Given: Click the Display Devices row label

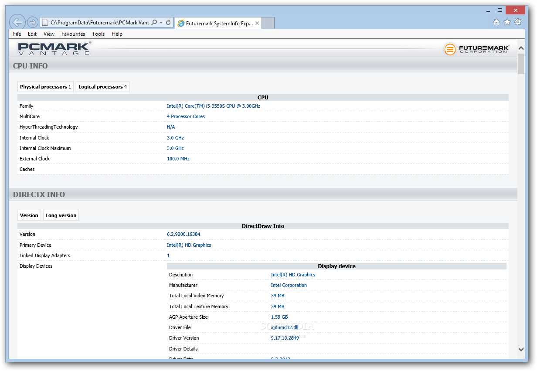Looking at the screenshot, I should (x=36, y=266).
